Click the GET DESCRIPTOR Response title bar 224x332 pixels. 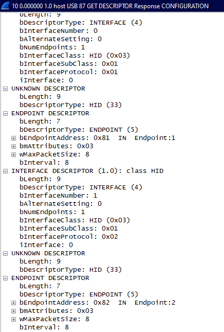[x=112, y=6]
